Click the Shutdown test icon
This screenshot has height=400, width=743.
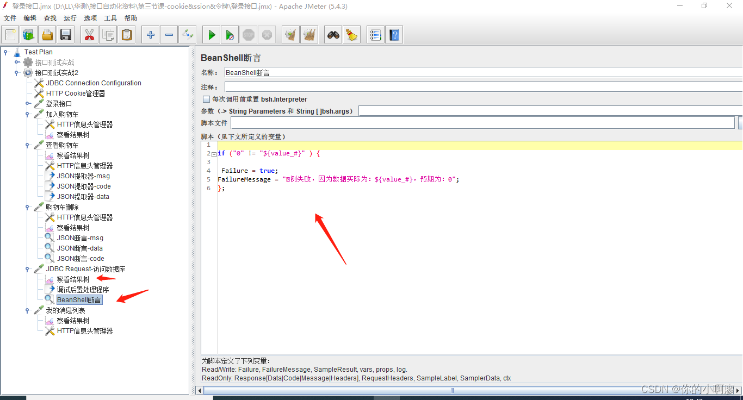(267, 35)
